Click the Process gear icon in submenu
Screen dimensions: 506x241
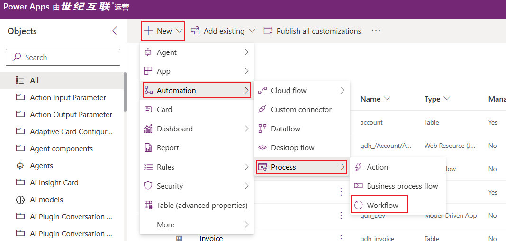point(262,167)
